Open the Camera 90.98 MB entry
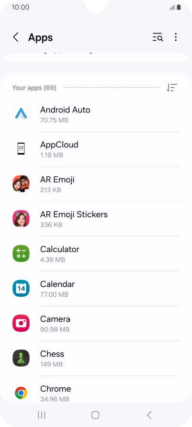192x427 pixels. 96,324
